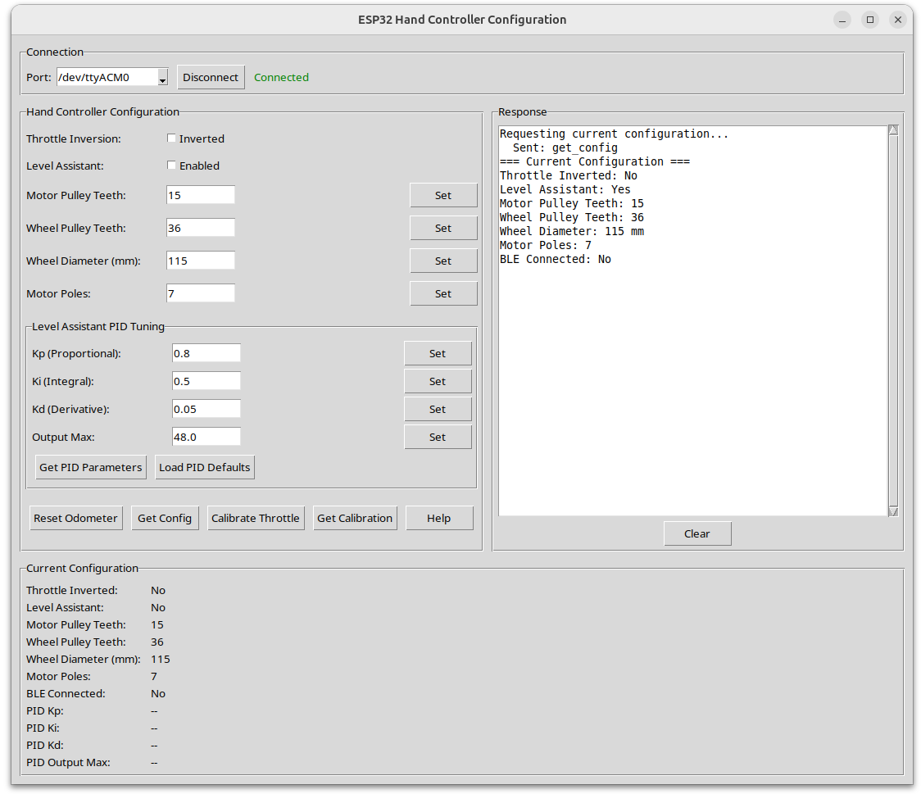Set the Motor Pulley Teeth value
Viewport: 921px width, 794px height.
point(443,195)
